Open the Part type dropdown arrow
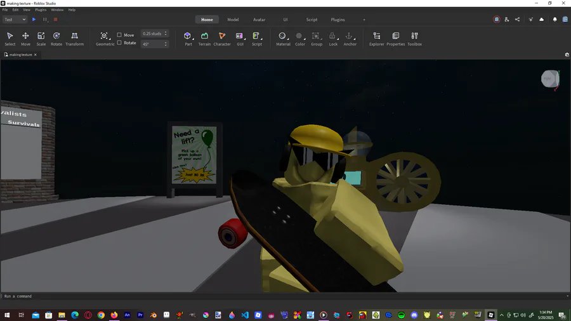The image size is (571, 321). click(193, 39)
